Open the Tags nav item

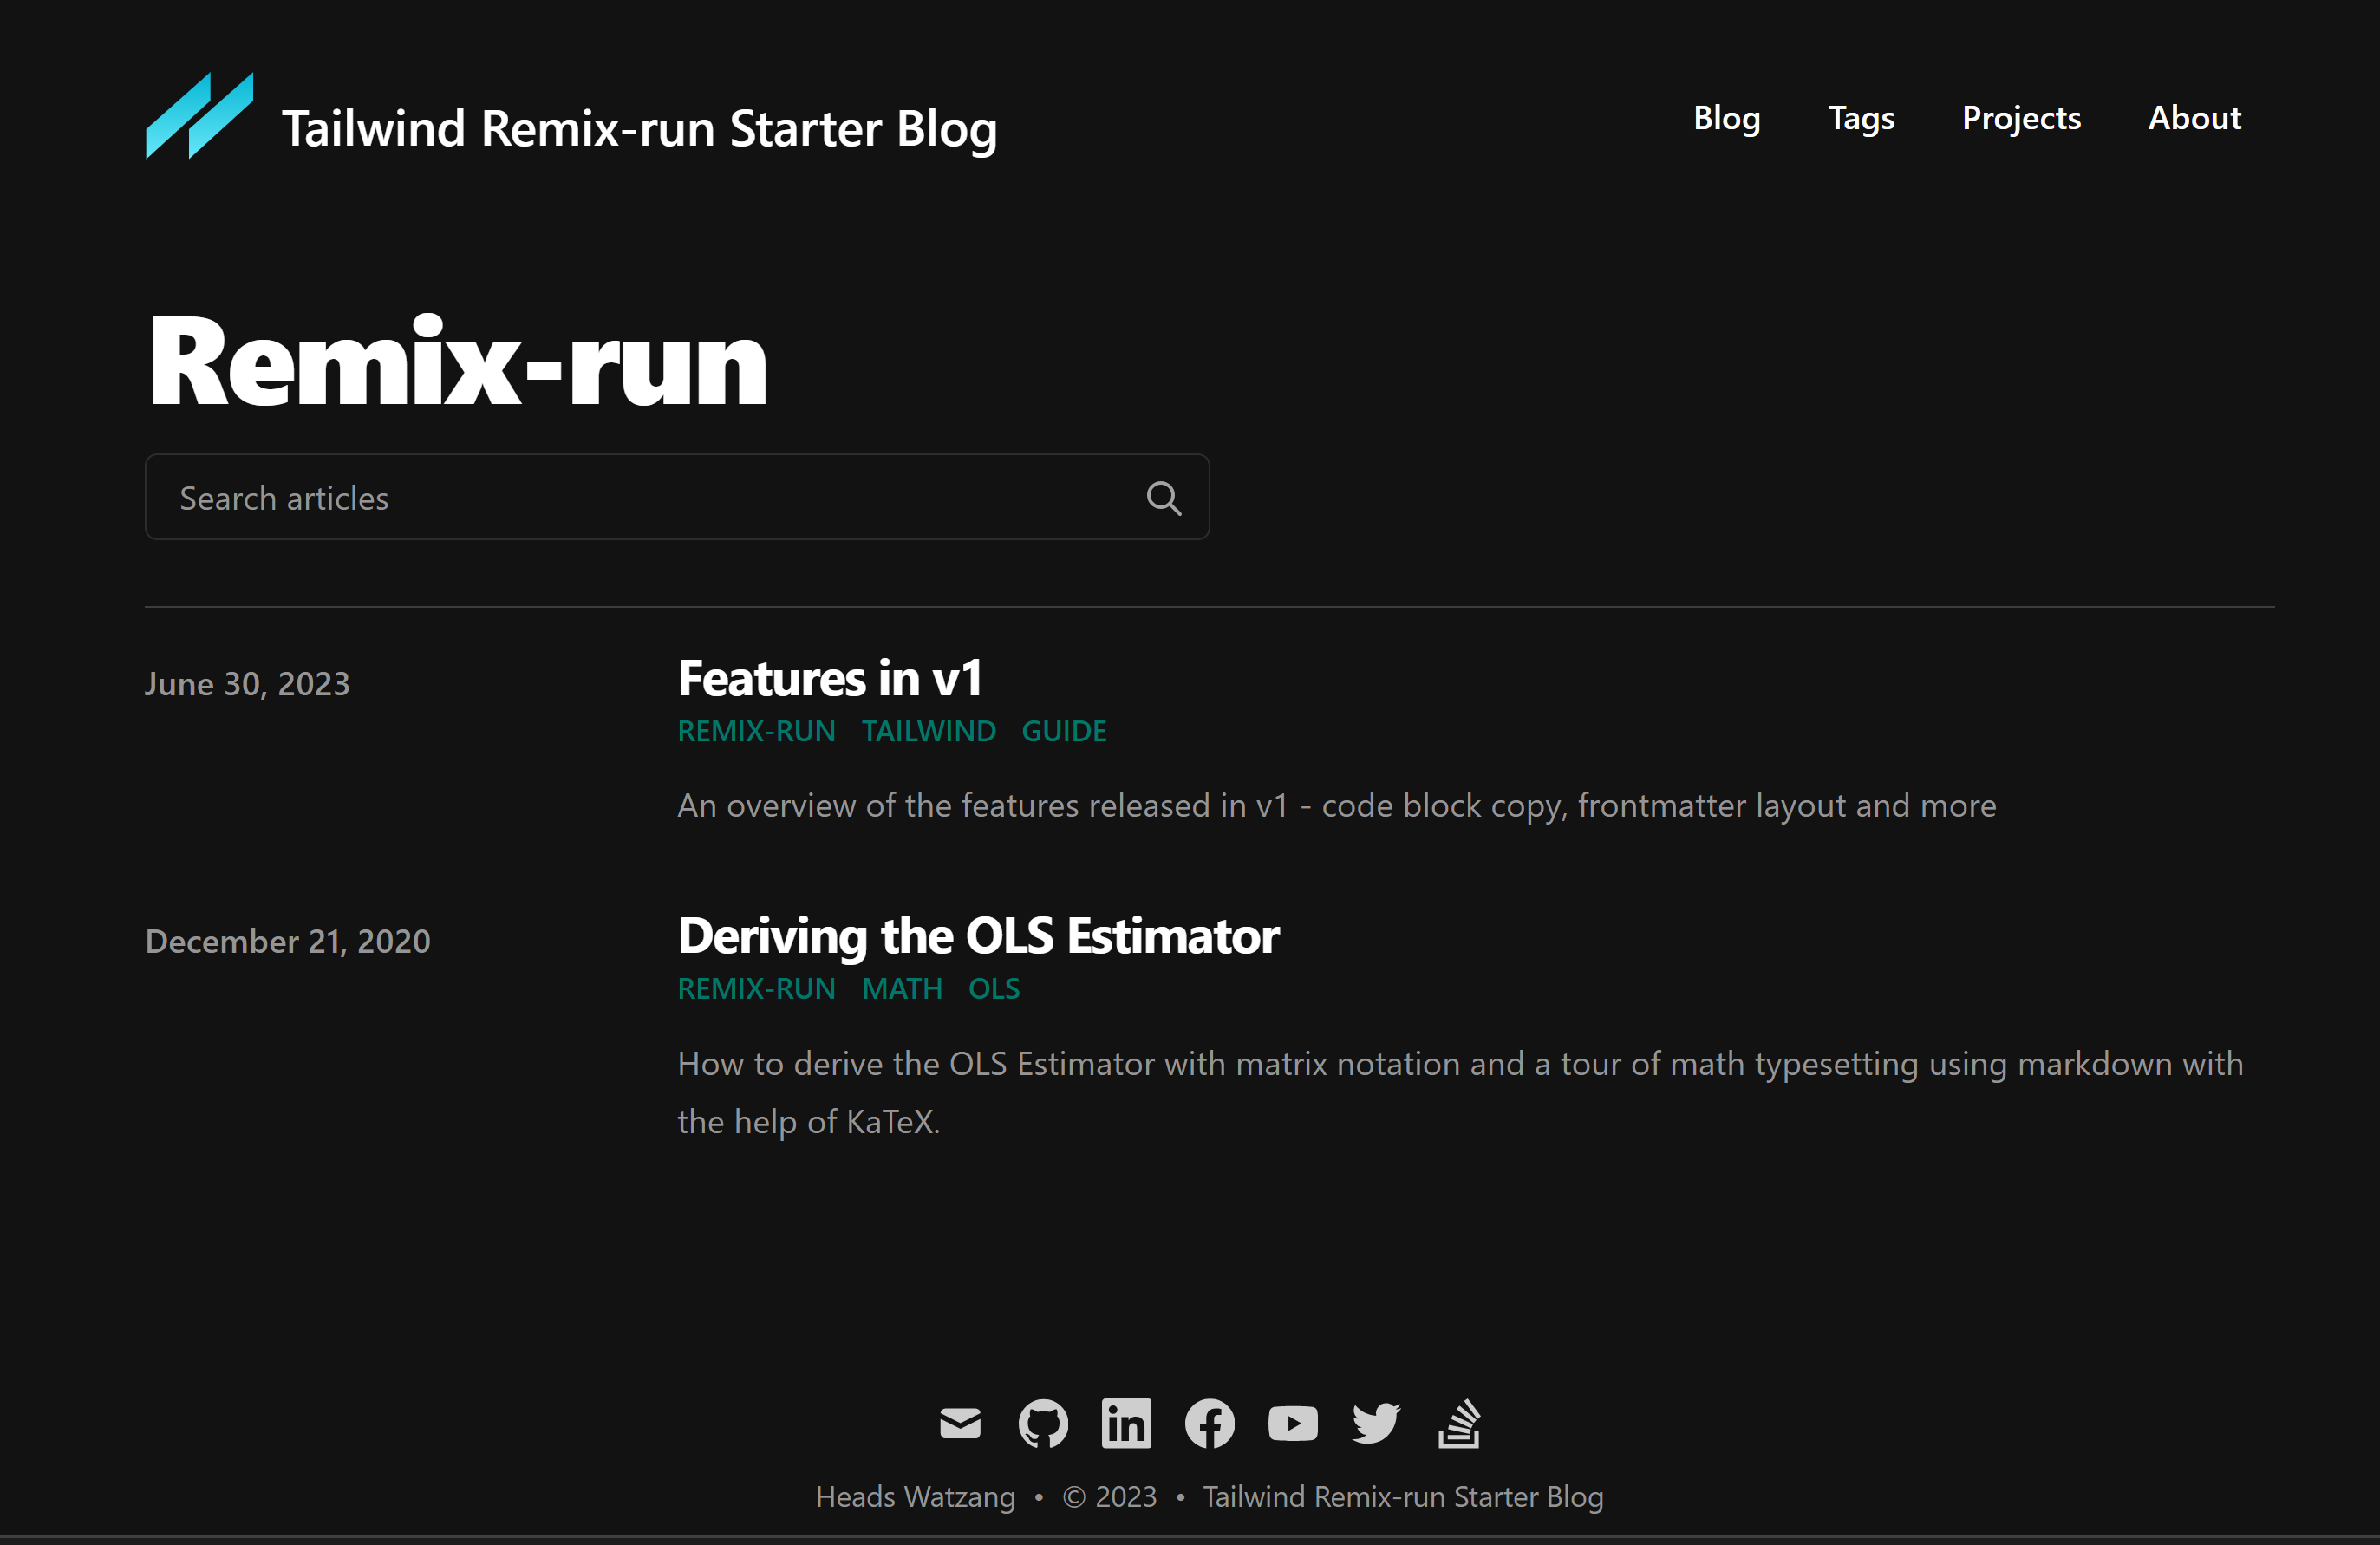(x=1860, y=118)
